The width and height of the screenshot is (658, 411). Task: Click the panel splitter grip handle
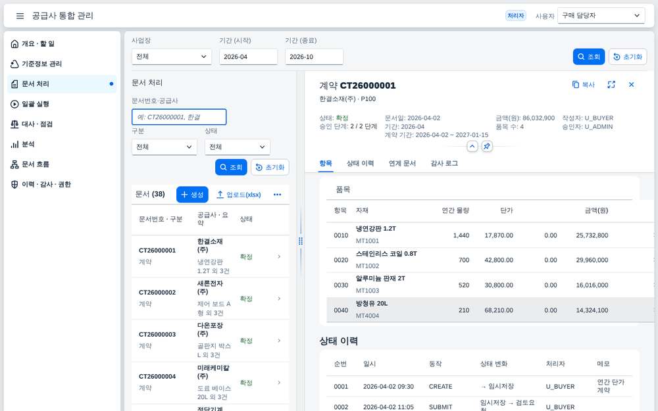tap(301, 241)
